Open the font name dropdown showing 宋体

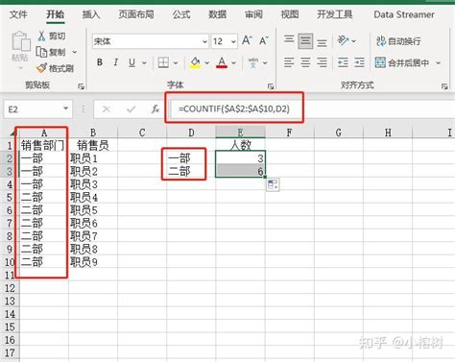click(x=204, y=41)
